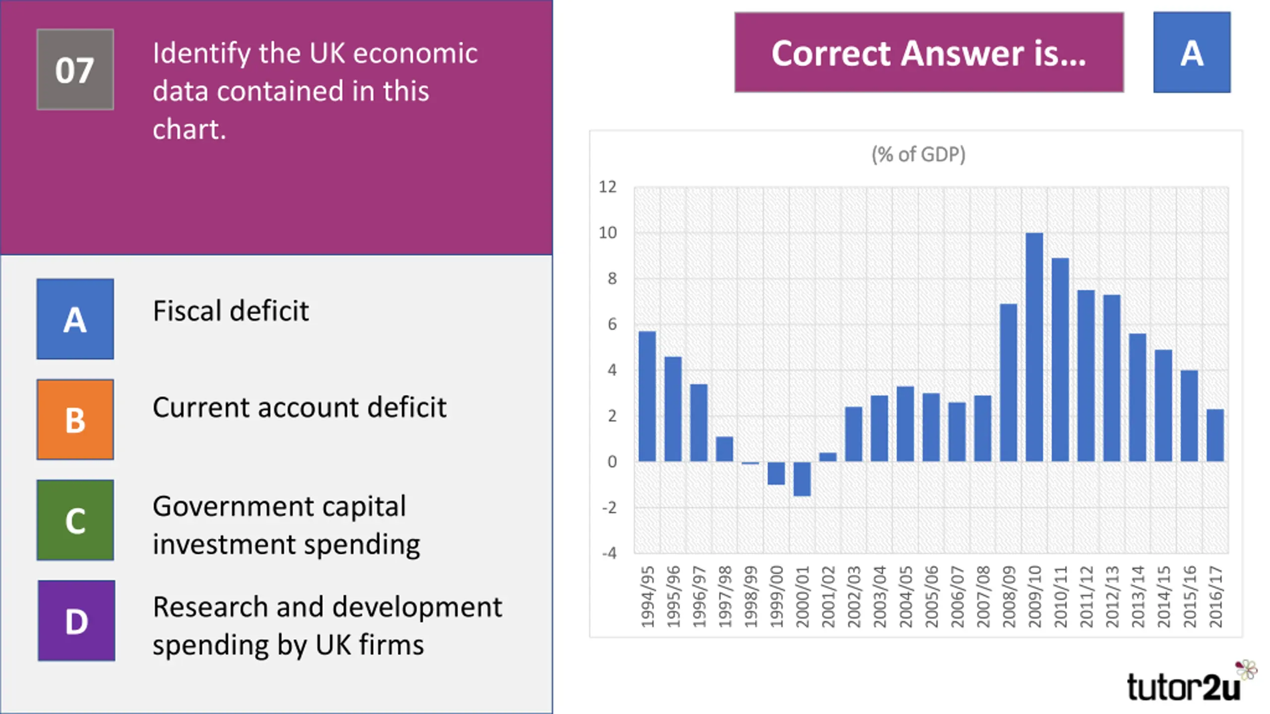Select the blue A answer tile
The height and width of the screenshot is (714, 1270).
pyautogui.click(x=75, y=319)
